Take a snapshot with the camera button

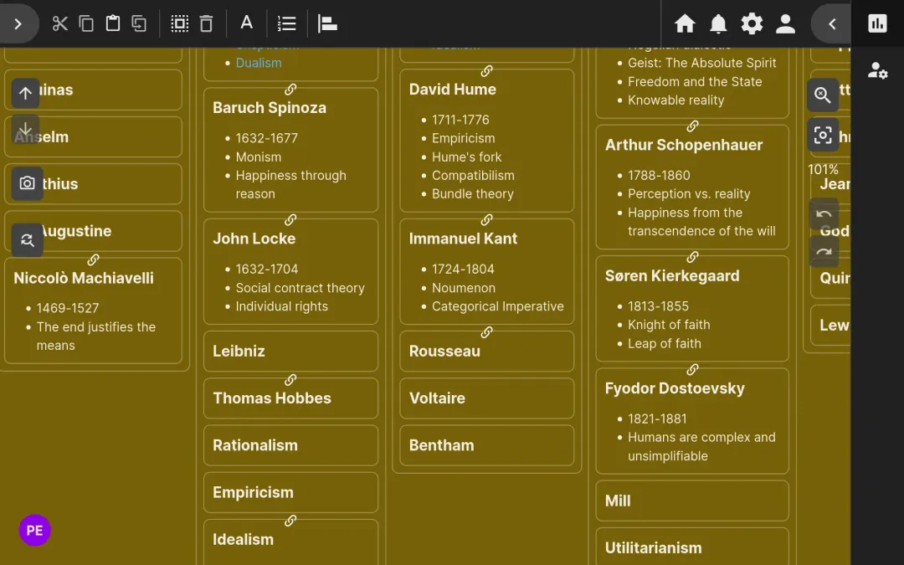pyautogui.click(x=27, y=183)
